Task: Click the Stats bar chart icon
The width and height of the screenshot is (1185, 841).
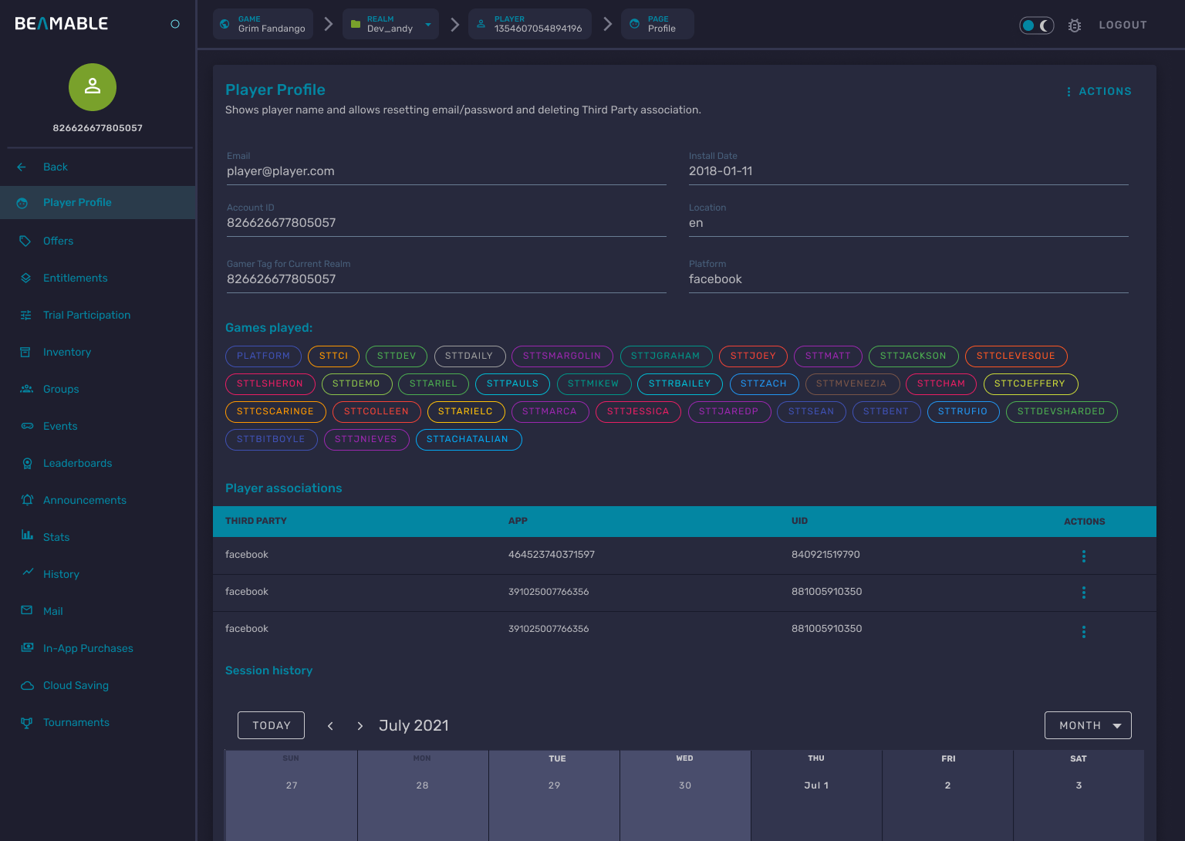Action: [26, 537]
